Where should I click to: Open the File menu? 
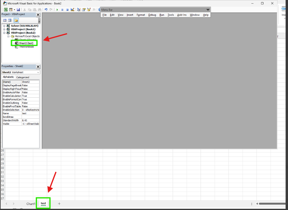click(x=105, y=15)
